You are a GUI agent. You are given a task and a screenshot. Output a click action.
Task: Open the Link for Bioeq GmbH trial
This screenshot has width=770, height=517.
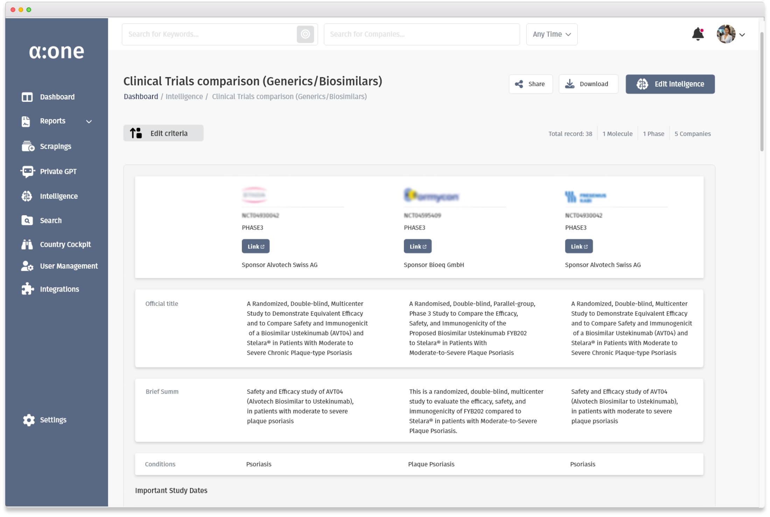tap(418, 246)
